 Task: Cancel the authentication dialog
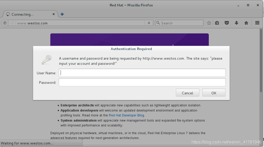(x=187, y=93)
